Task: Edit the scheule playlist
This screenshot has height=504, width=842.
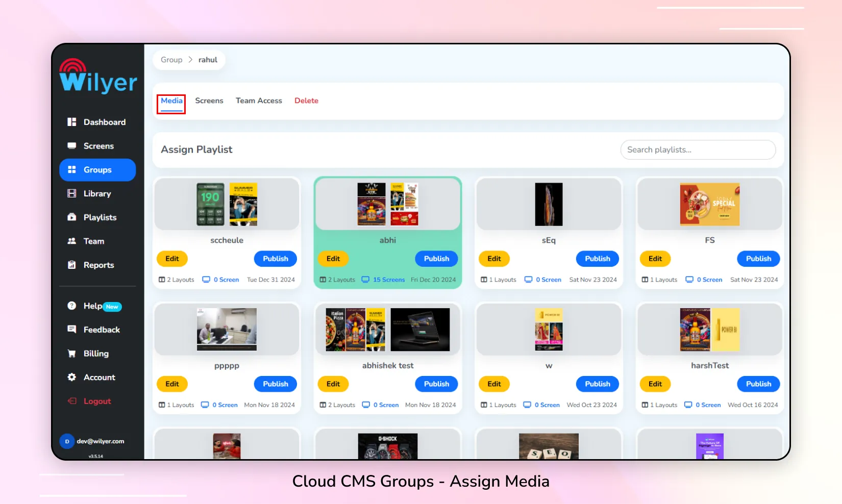Action: point(172,259)
